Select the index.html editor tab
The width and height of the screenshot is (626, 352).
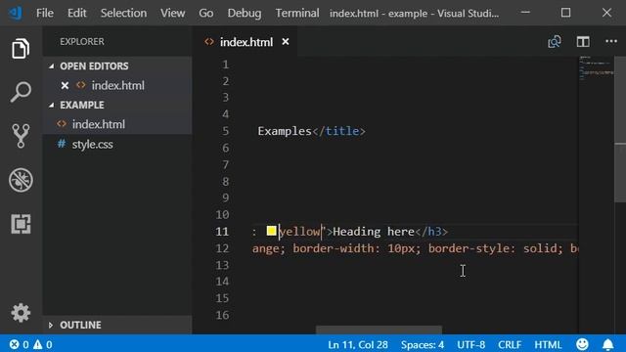pyautogui.click(x=245, y=41)
